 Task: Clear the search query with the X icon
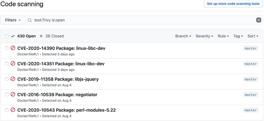click(259, 20)
